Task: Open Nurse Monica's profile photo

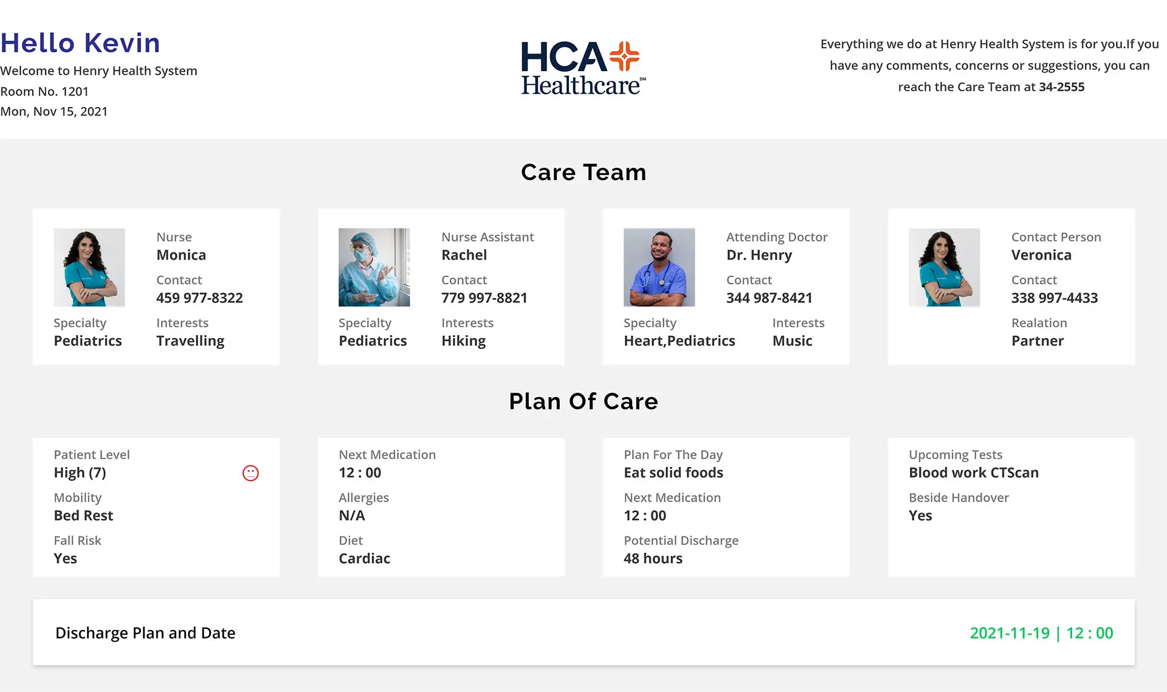Action: click(x=89, y=267)
